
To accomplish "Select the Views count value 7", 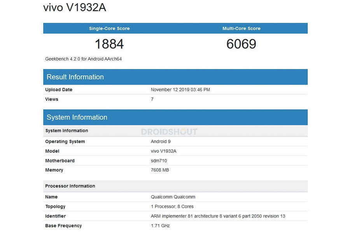I will 151,99.
